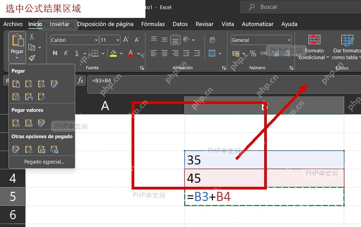
Task: Open the Archivo menu
Action: click(x=13, y=24)
